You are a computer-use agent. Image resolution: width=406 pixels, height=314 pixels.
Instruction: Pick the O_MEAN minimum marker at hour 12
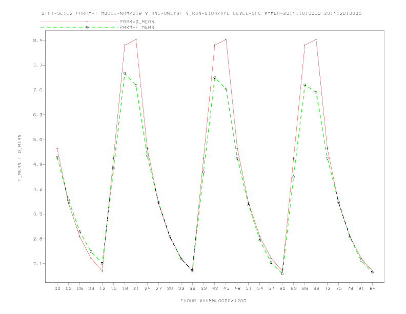[x=103, y=271]
